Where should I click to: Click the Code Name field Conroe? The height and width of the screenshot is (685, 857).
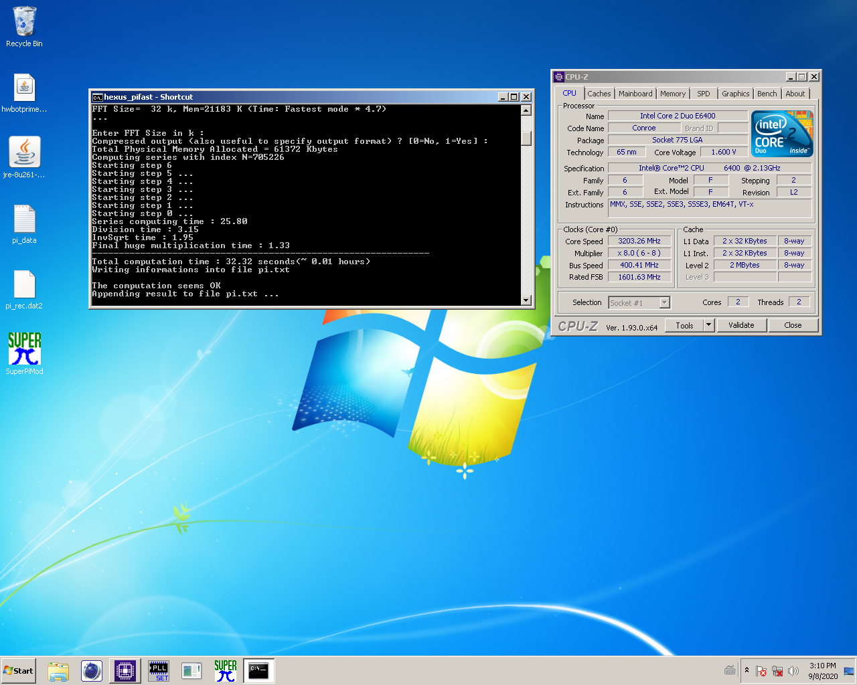click(644, 128)
